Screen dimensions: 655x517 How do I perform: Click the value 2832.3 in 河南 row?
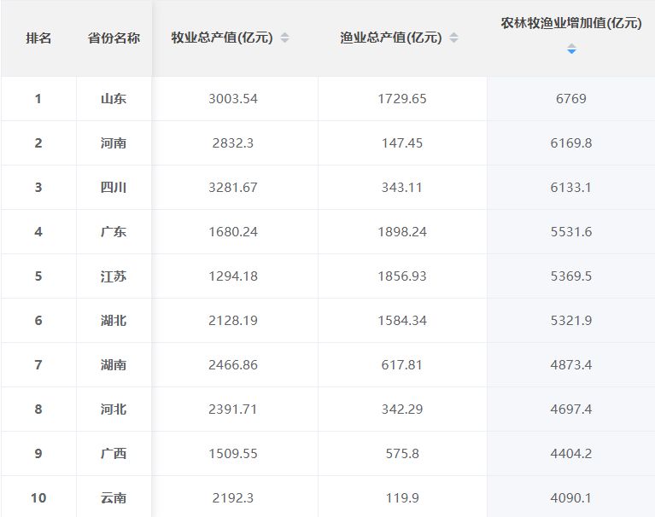pos(233,143)
